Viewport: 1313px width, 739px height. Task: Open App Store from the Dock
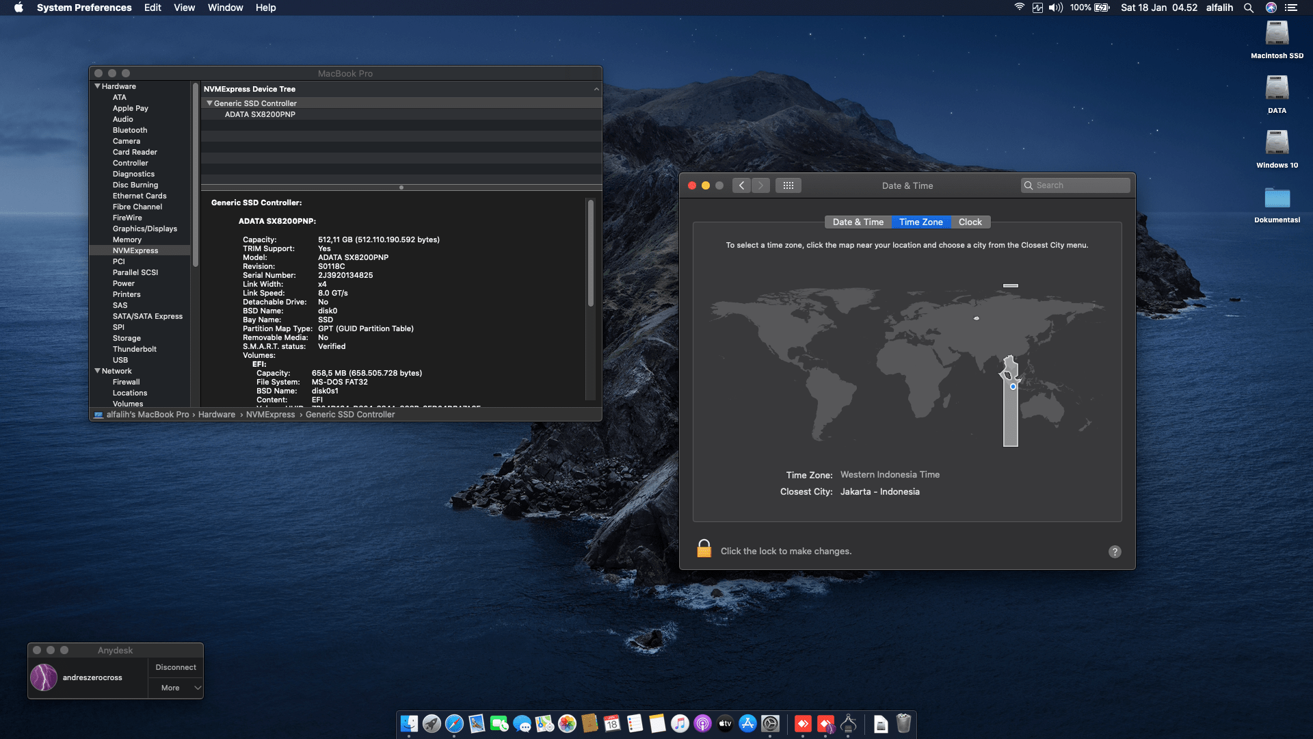tap(747, 723)
